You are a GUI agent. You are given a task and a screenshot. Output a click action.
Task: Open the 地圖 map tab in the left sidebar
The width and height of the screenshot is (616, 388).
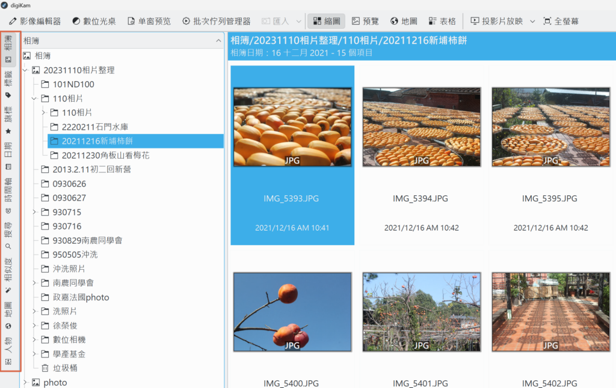pyautogui.click(x=8, y=315)
